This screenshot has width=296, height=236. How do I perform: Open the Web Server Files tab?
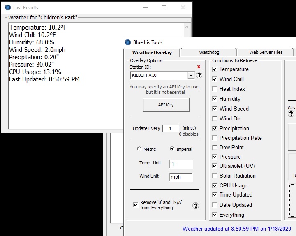pos(266,52)
